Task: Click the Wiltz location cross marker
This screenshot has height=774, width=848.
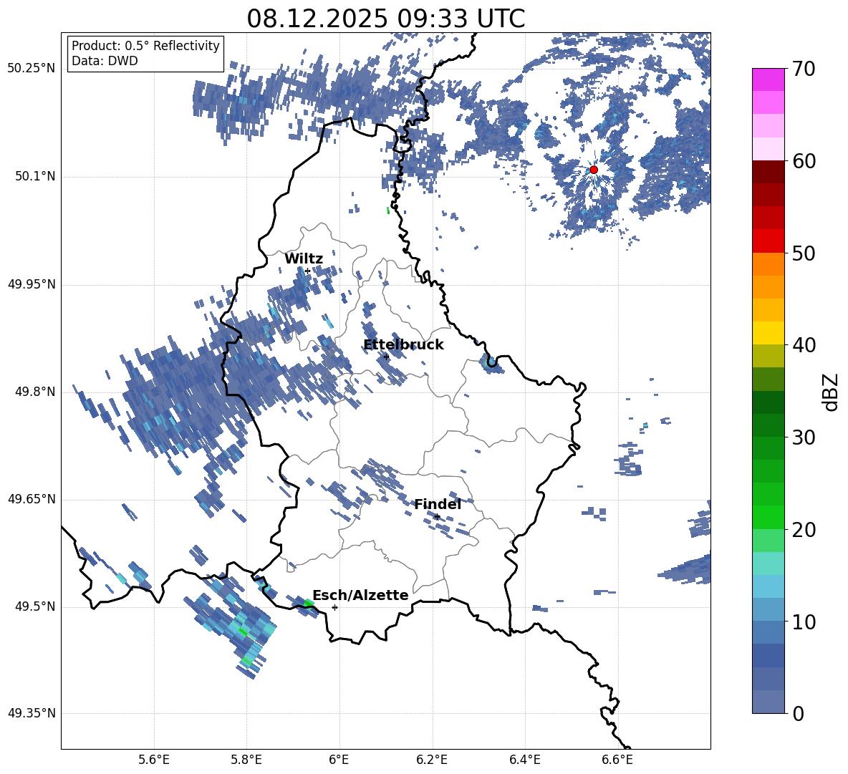Action: coord(308,271)
